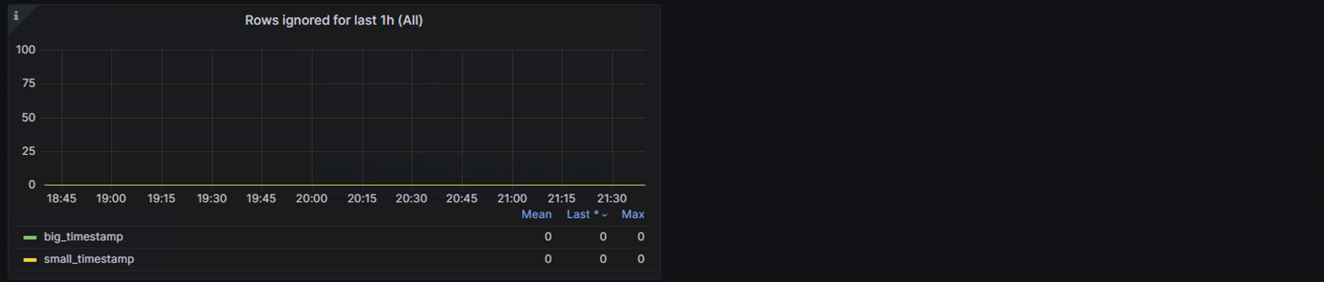This screenshot has width=1324, height=282.
Task: Open the yellow color swatch for small_timestamp
Action: [x=29, y=260]
